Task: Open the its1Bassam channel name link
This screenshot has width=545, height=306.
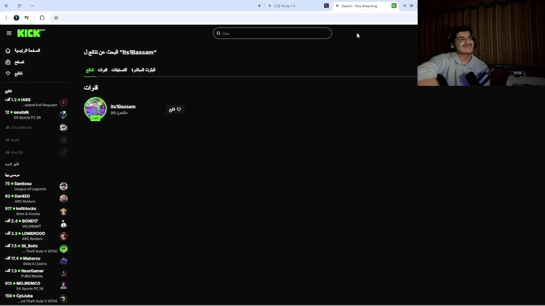Action: (123, 107)
